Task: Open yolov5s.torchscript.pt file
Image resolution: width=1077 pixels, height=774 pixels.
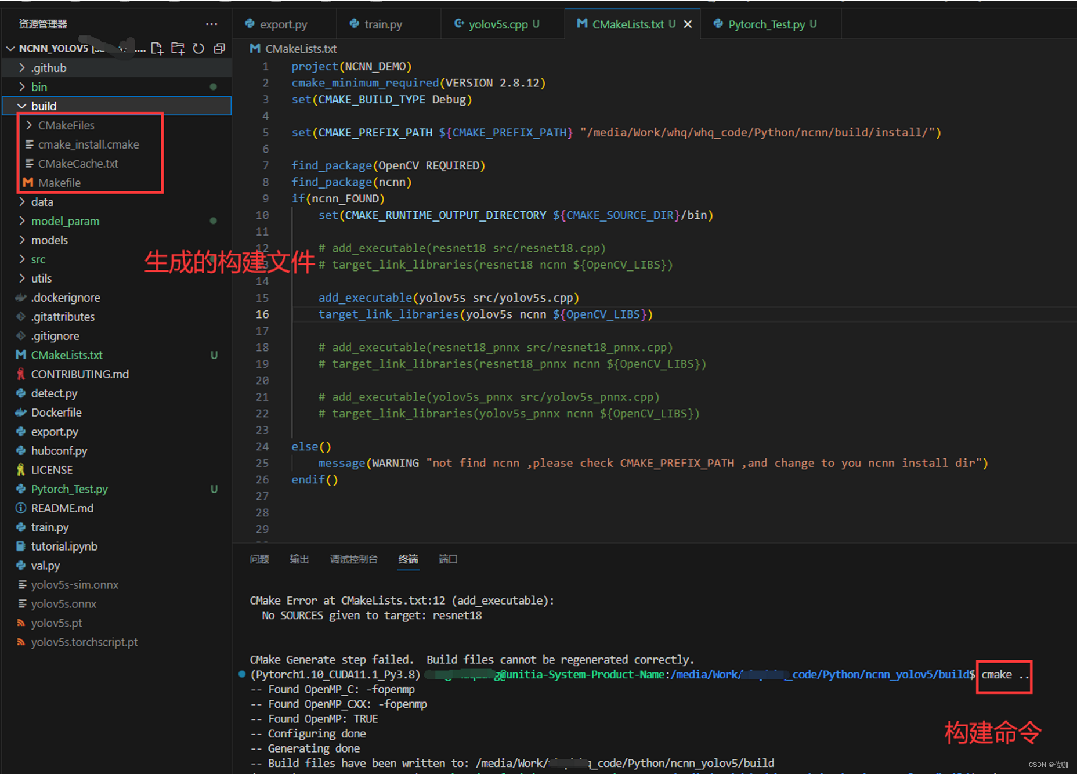Action: [116, 642]
